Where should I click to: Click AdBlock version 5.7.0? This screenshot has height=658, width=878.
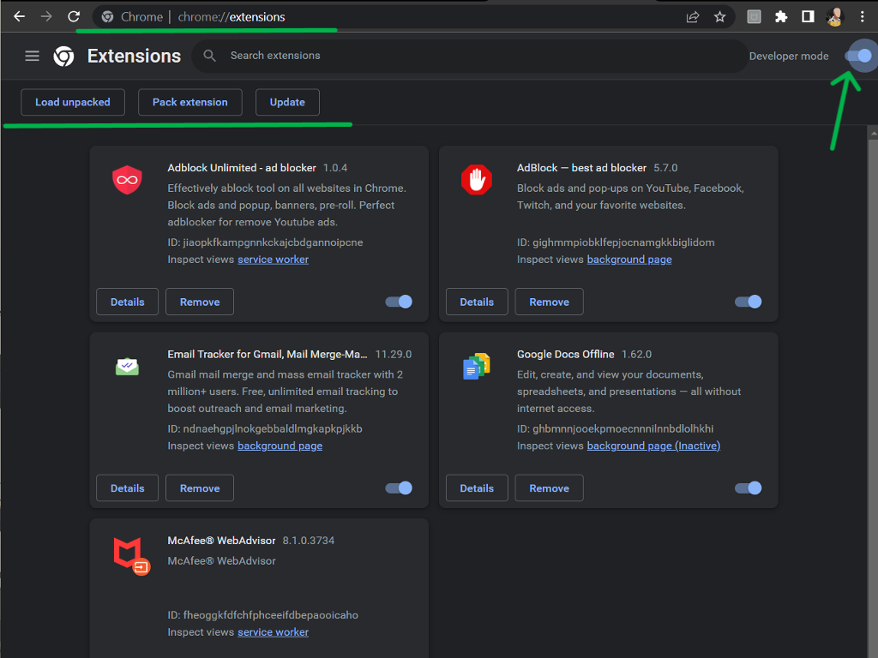click(x=665, y=168)
